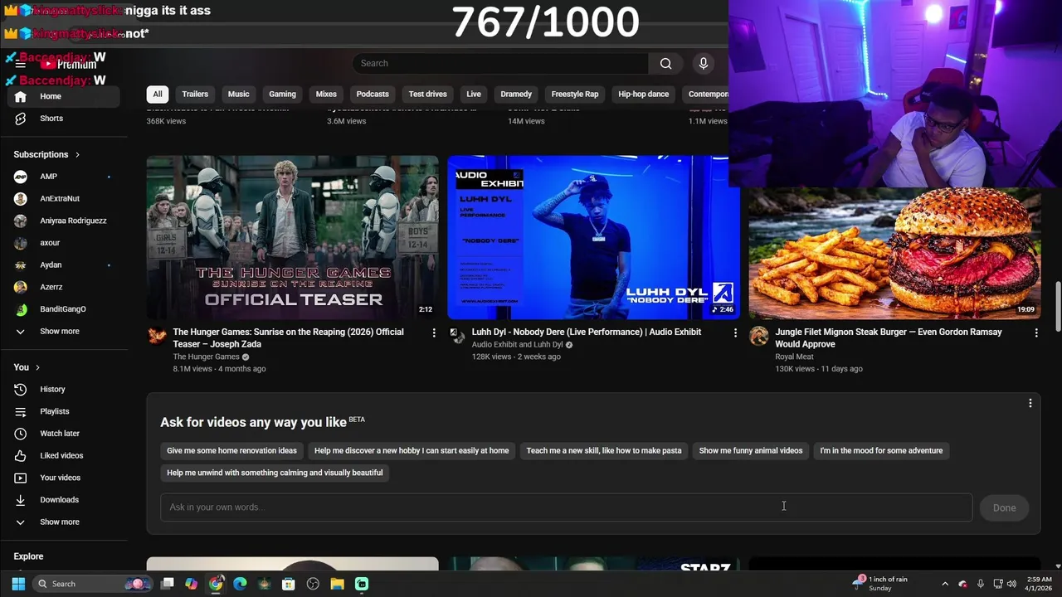Open the Windows Start menu

(18, 584)
